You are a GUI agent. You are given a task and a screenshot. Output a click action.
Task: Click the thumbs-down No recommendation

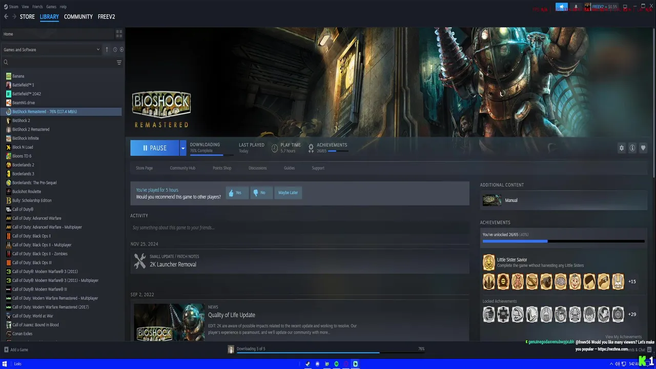point(261,193)
